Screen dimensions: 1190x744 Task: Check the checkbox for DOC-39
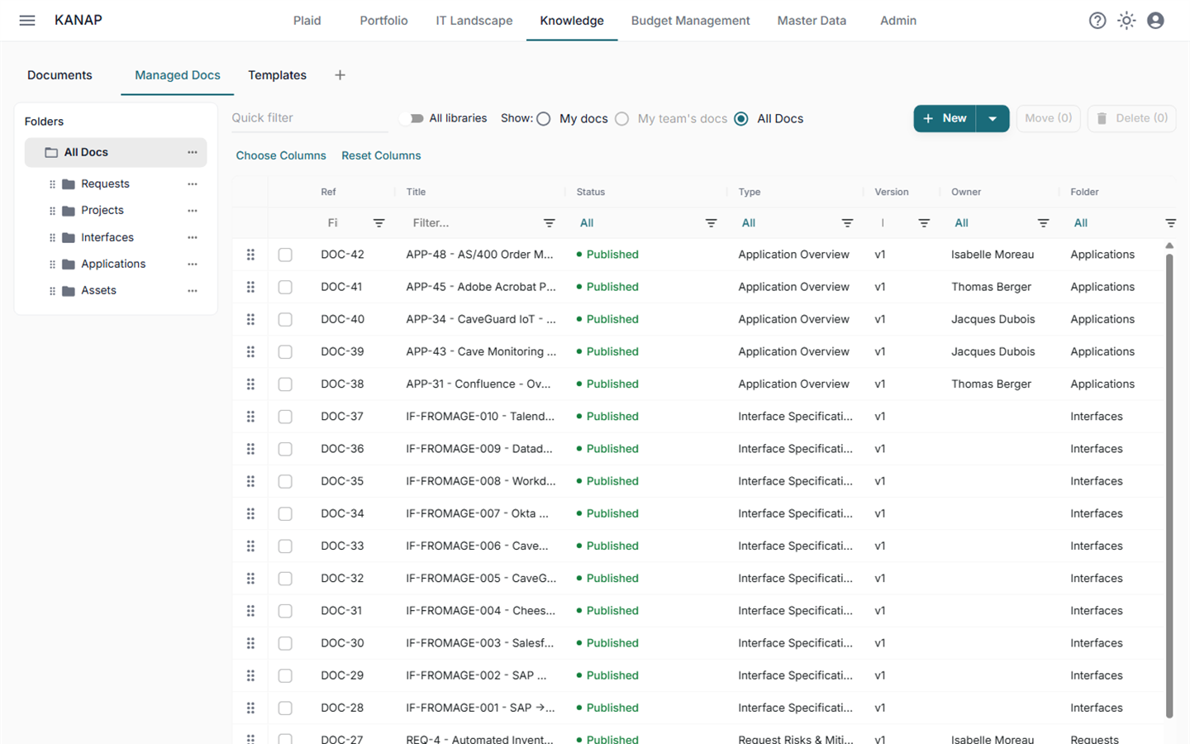coord(285,352)
